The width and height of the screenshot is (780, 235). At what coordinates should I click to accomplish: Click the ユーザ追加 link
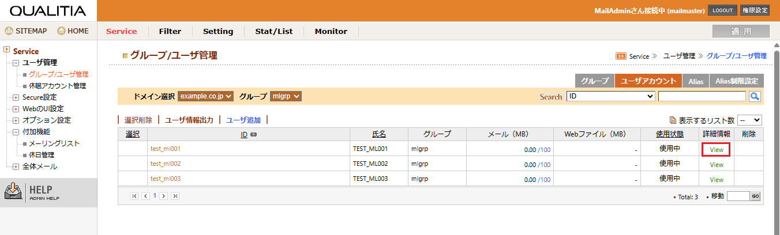pyautogui.click(x=243, y=120)
